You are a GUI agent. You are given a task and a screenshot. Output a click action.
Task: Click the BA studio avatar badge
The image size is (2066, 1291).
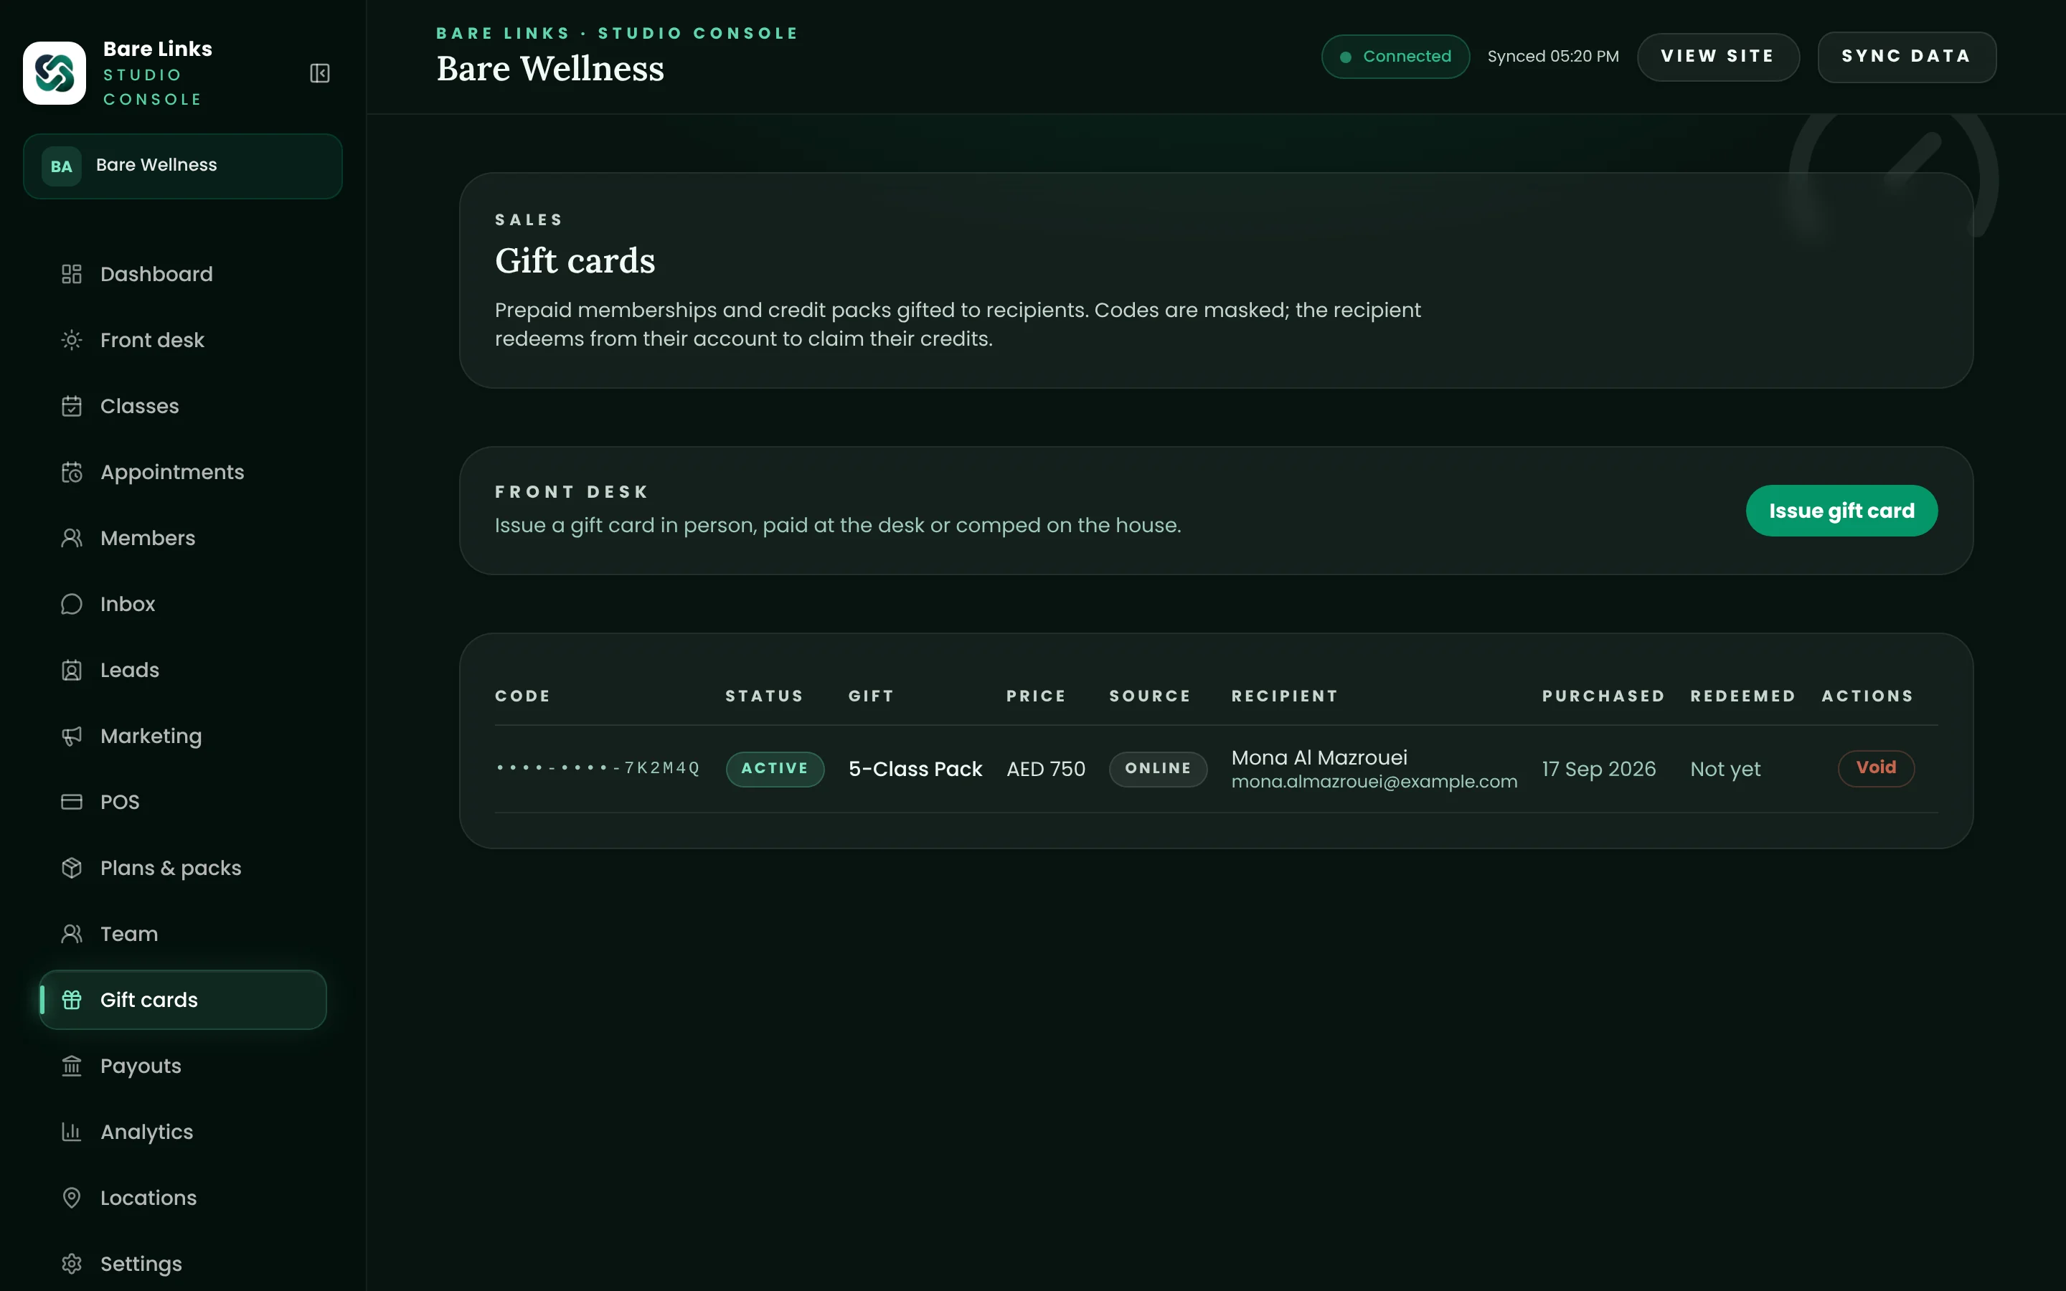[x=62, y=166]
